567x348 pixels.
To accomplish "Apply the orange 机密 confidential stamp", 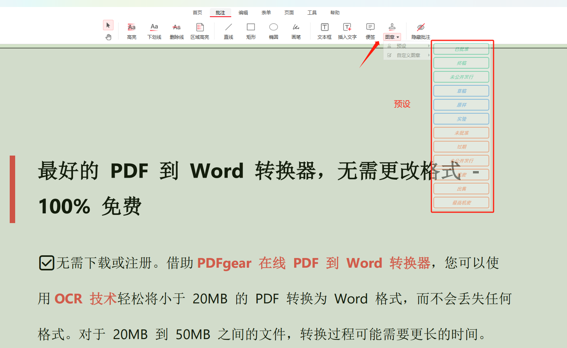I will 461,175.
